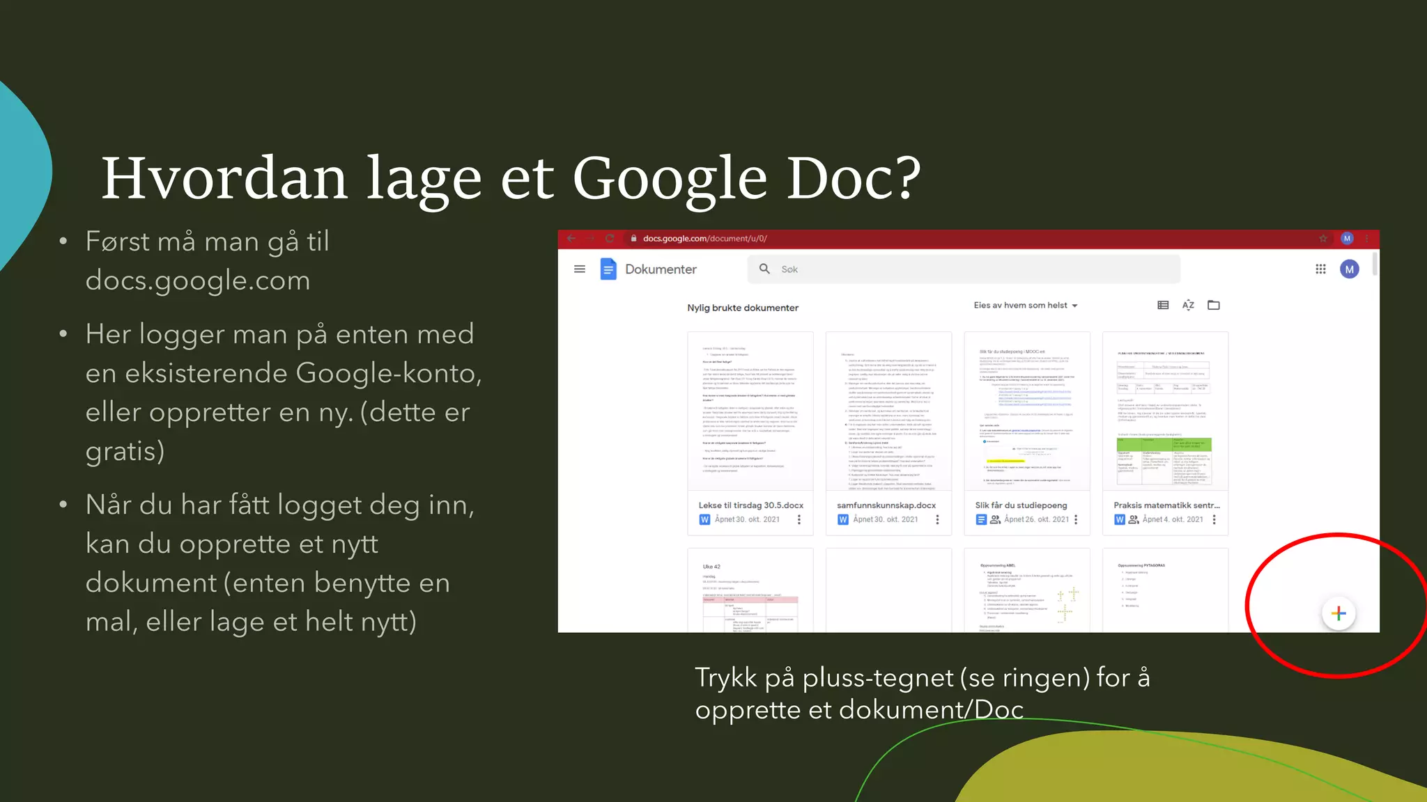Click Word icon under 'Praksis matematikk sentr...'
1427x802 pixels.
1120,519
